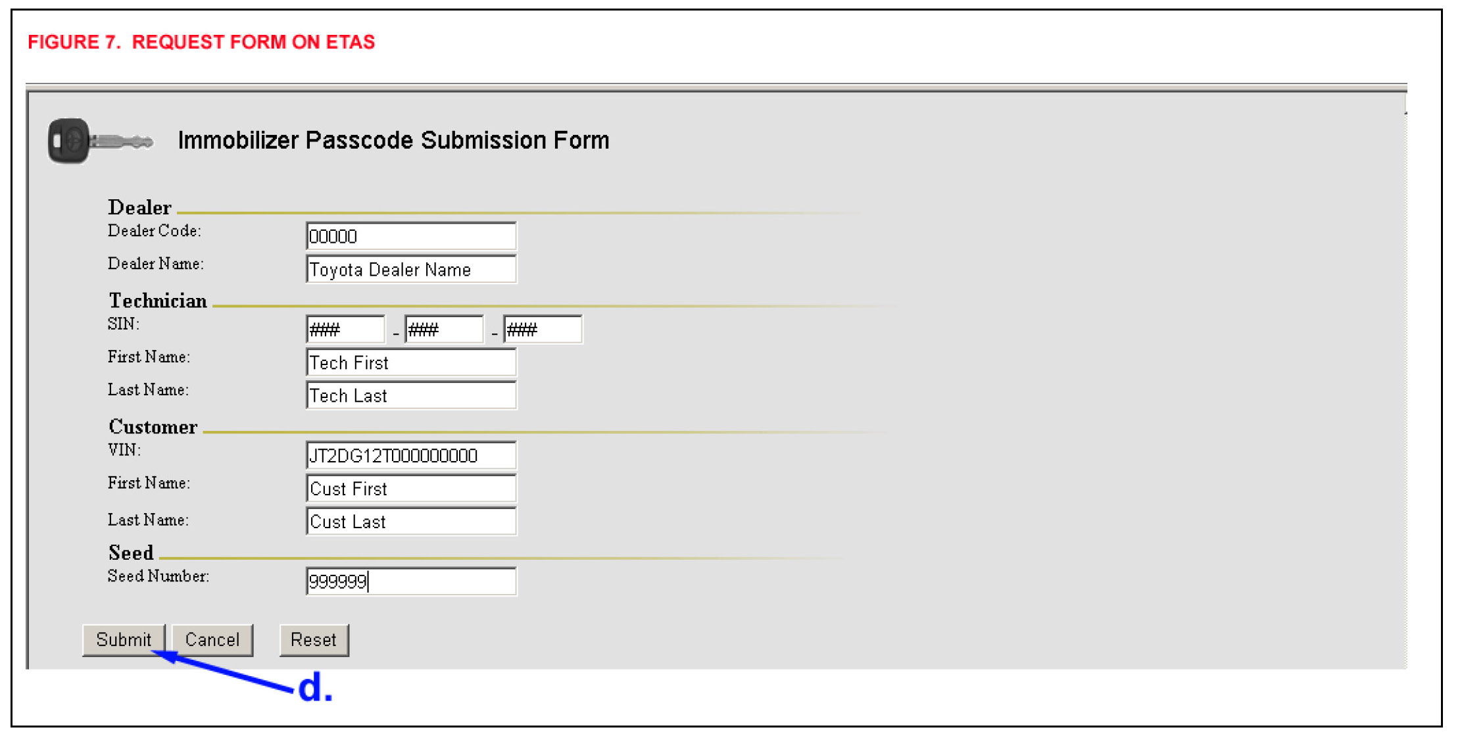This screenshot has height=740, width=1462.
Task: Click the Dealer section heading
Action: tap(139, 207)
